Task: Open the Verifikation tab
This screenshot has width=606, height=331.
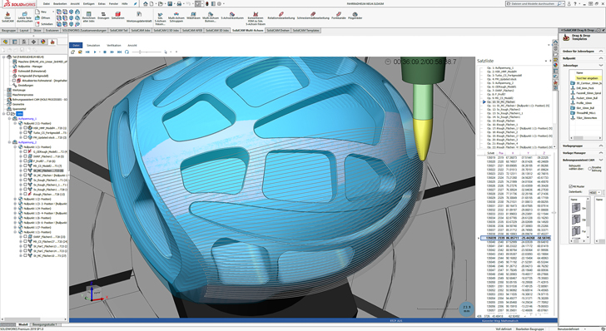Action: coord(113,45)
